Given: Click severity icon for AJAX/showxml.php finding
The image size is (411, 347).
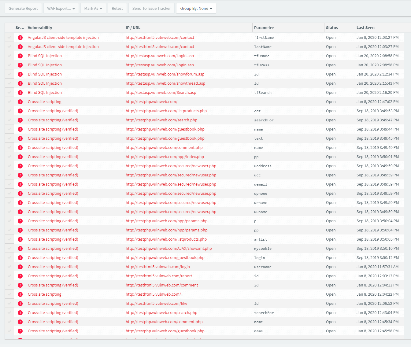Looking at the screenshot, I should (20, 248).
